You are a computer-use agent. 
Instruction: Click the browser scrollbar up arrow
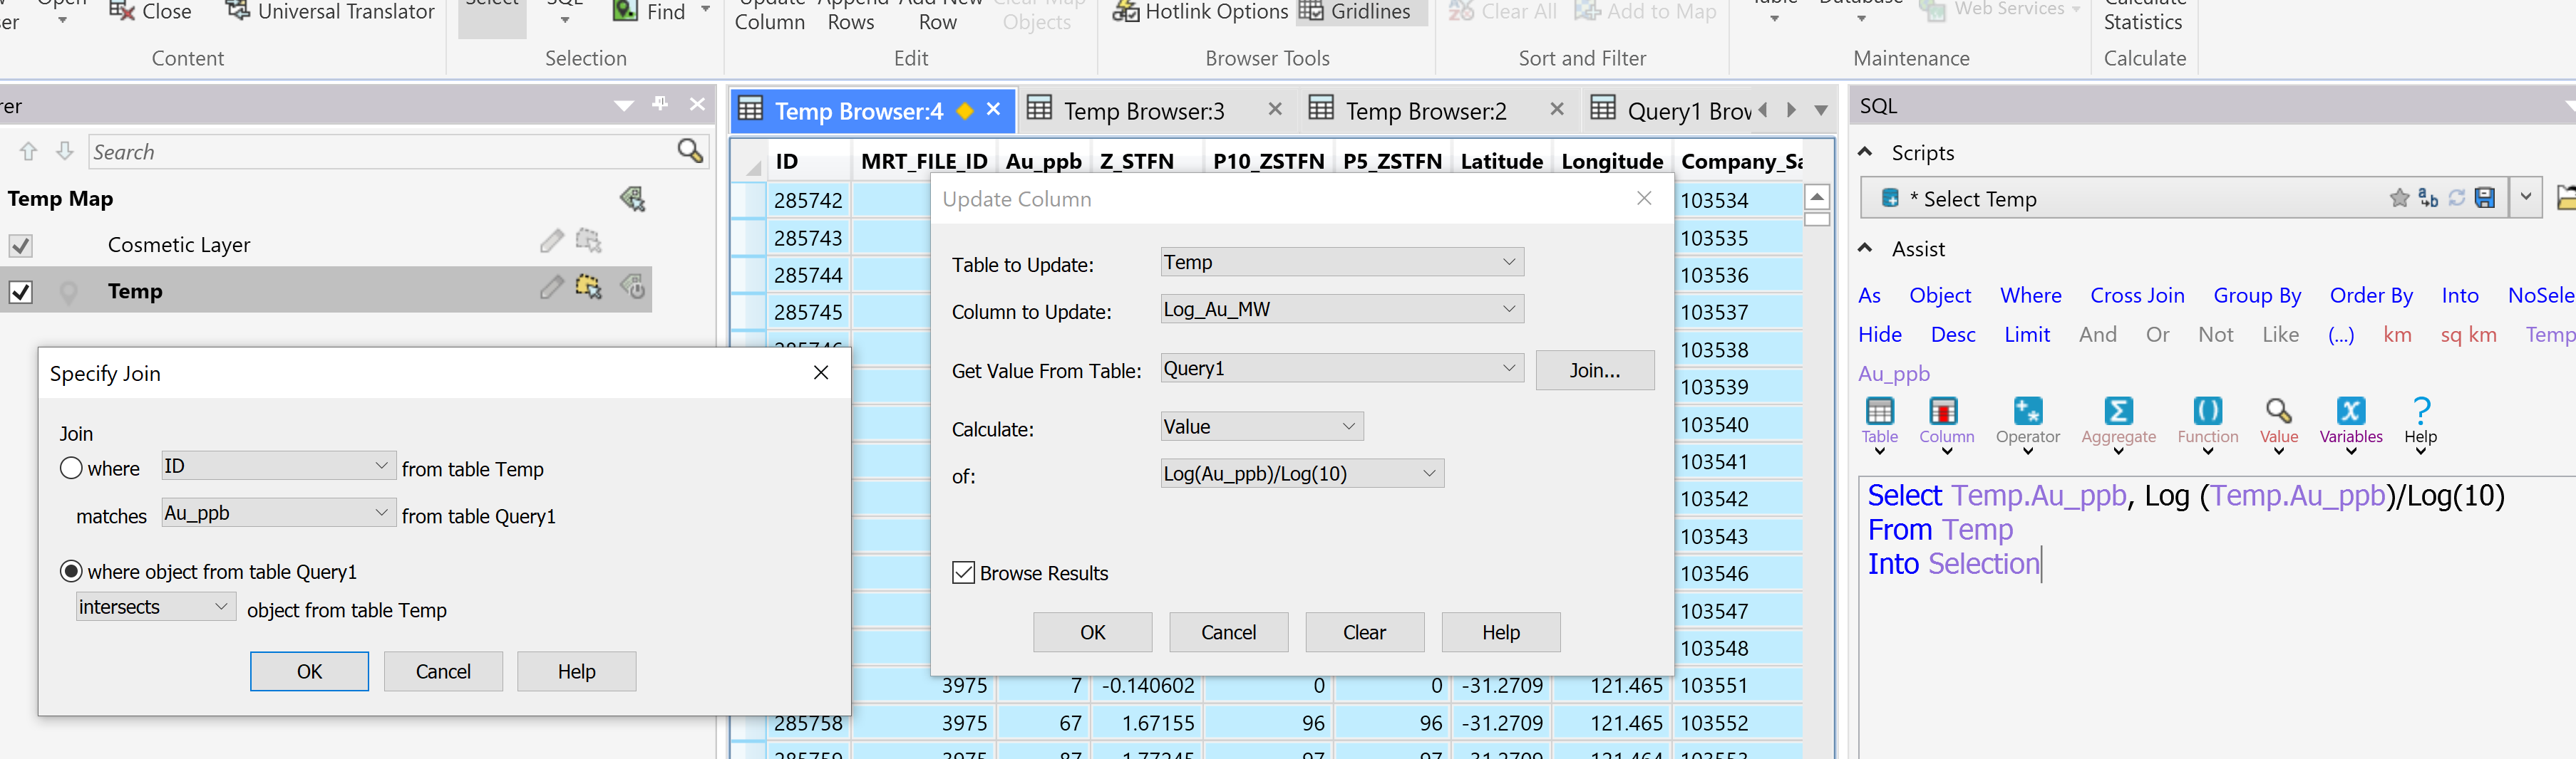click(x=1817, y=197)
